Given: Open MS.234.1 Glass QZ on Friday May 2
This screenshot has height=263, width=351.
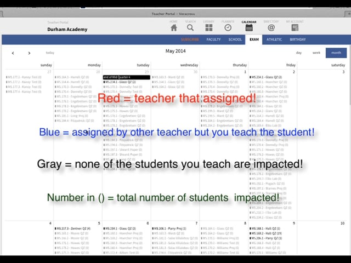Looking at the screenshot, I should click(266, 77).
